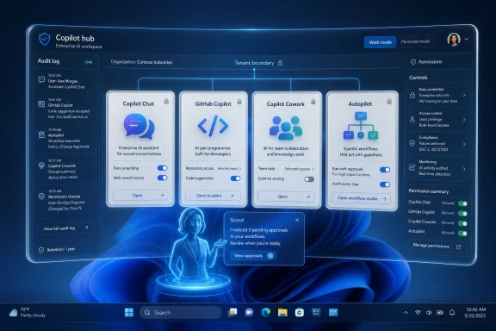Click the Retention shield icon

click(x=41, y=250)
